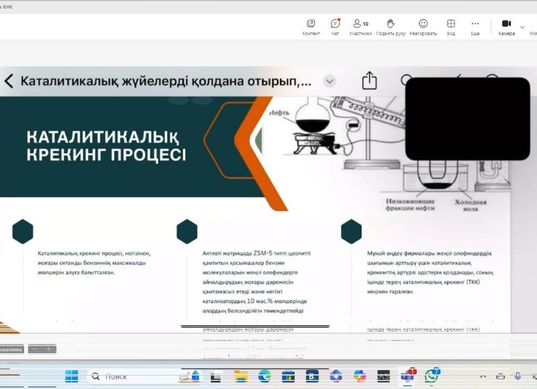Change layout with the Вид button
537x389 pixels.
(x=451, y=27)
